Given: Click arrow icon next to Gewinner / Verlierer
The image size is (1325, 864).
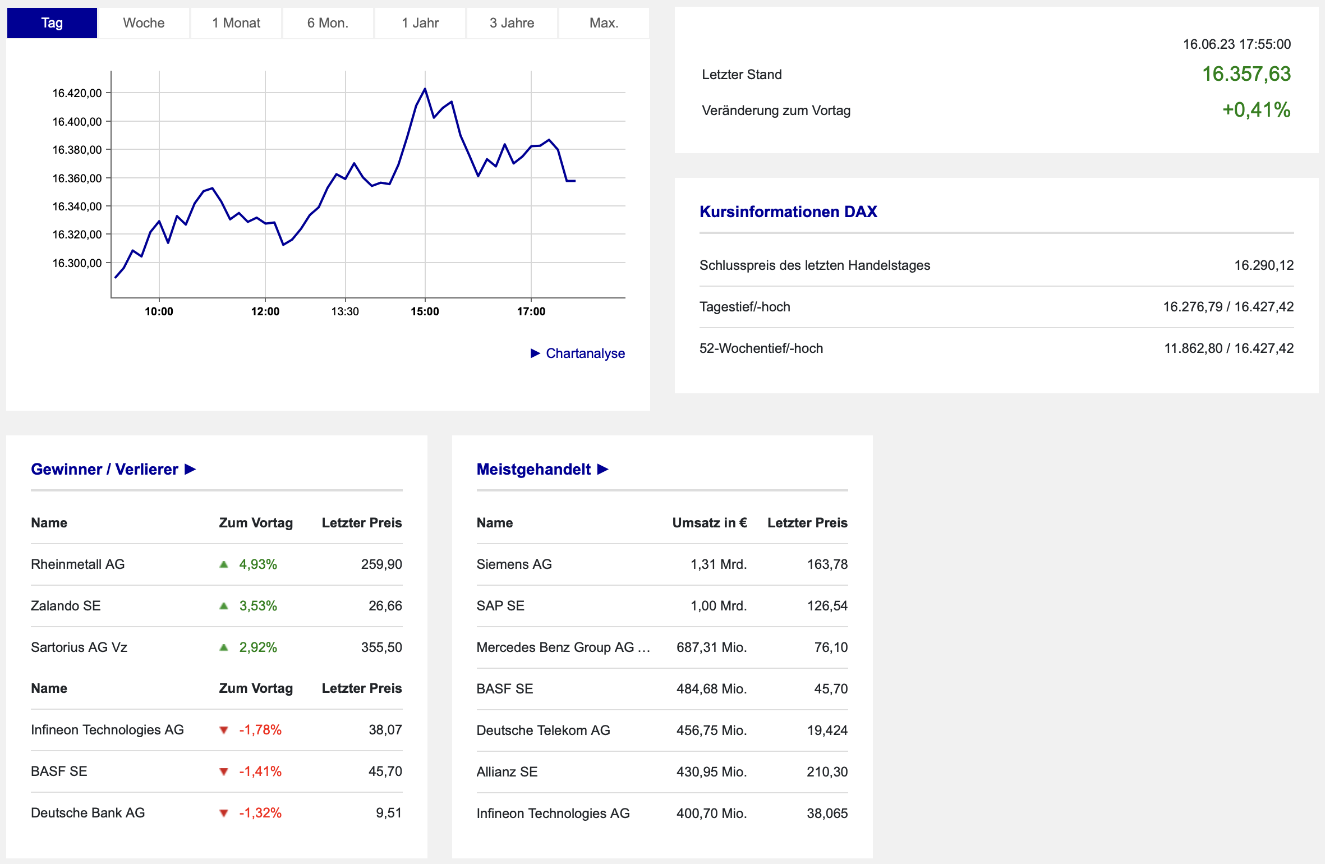Looking at the screenshot, I should (190, 469).
